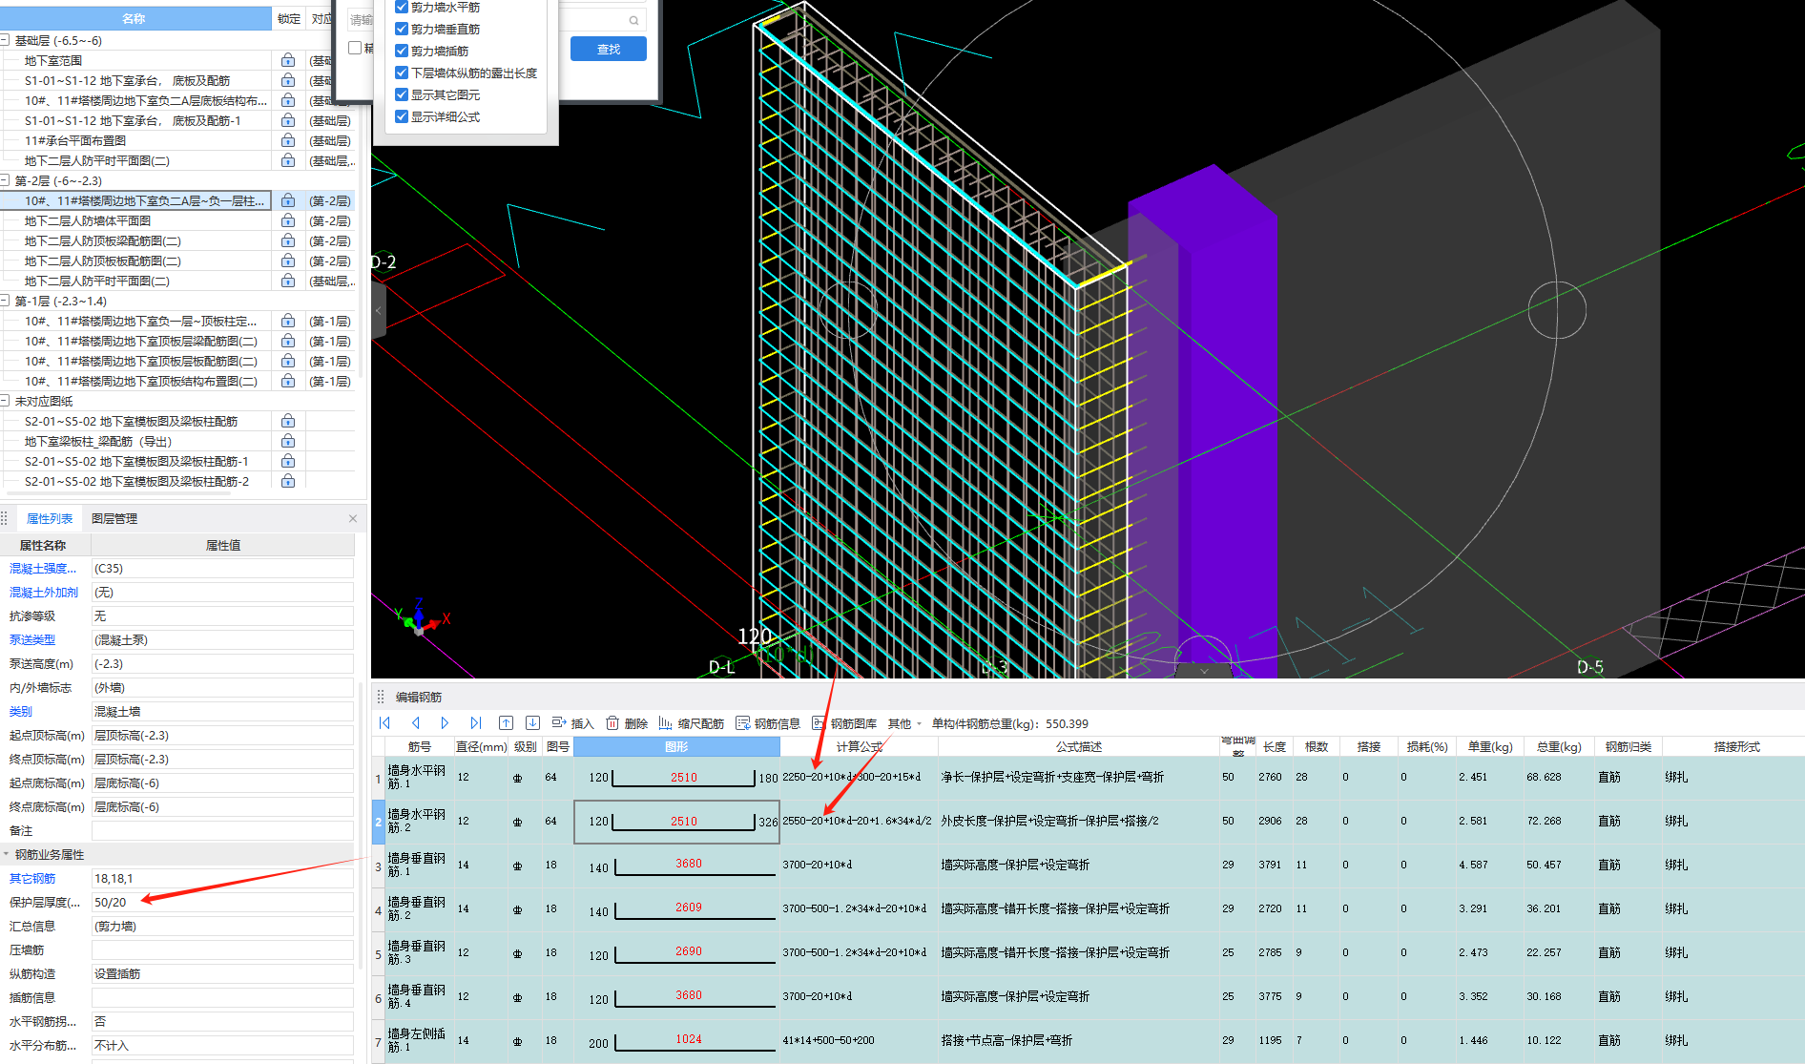
Task: Move rebar row up icon
Action: [x=506, y=723]
